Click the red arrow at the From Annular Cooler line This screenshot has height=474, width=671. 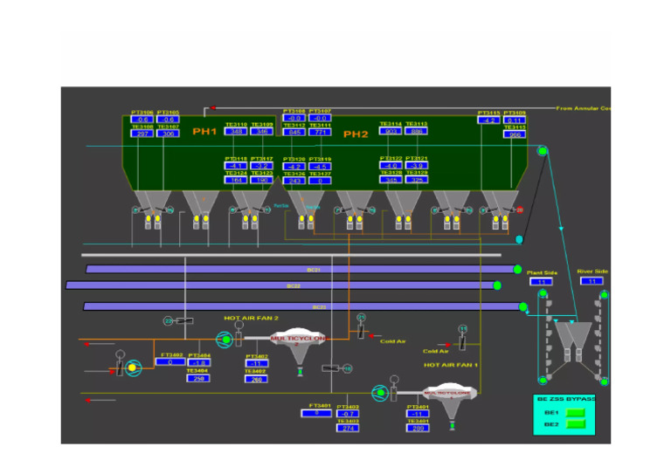pos(212,108)
